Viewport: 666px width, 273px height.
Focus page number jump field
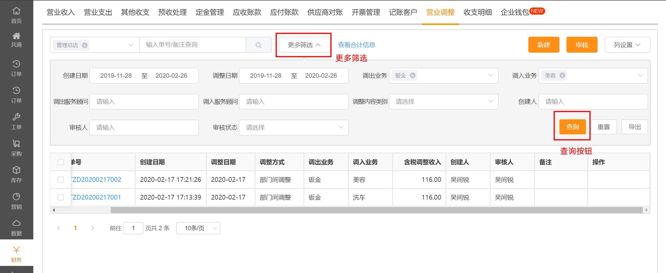[x=133, y=228]
